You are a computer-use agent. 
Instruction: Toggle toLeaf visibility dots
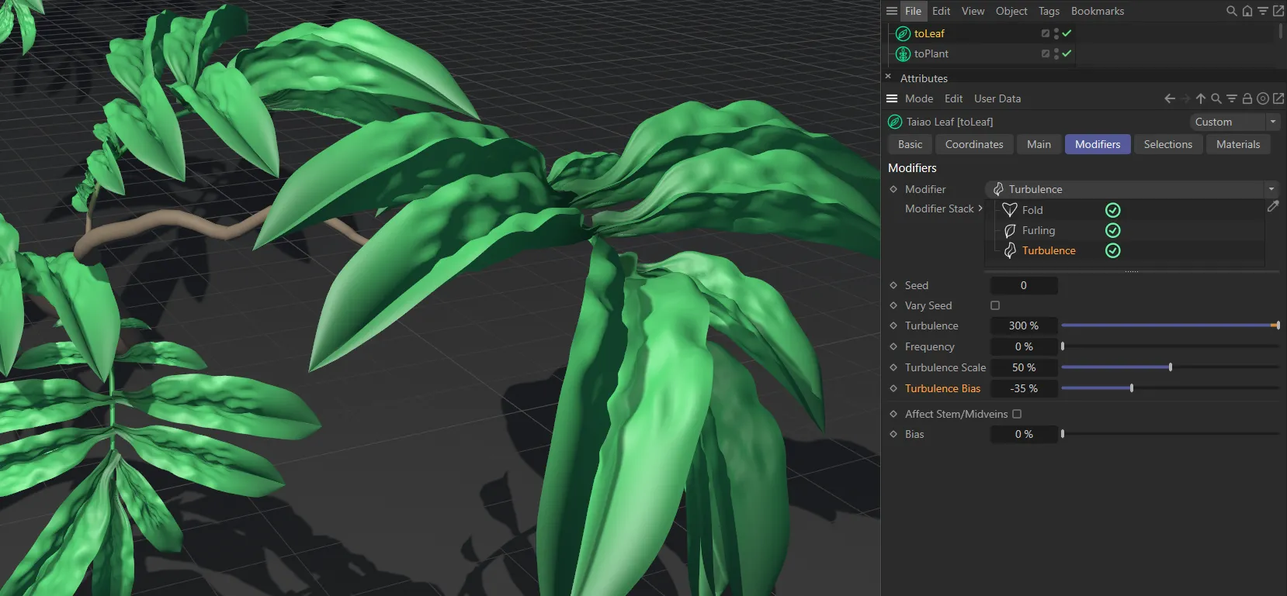[x=1056, y=33]
